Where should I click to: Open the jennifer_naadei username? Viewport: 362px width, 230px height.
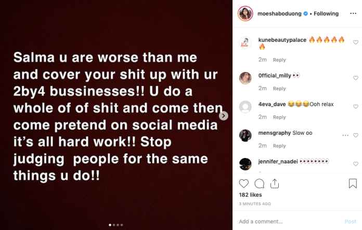point(278,162)
